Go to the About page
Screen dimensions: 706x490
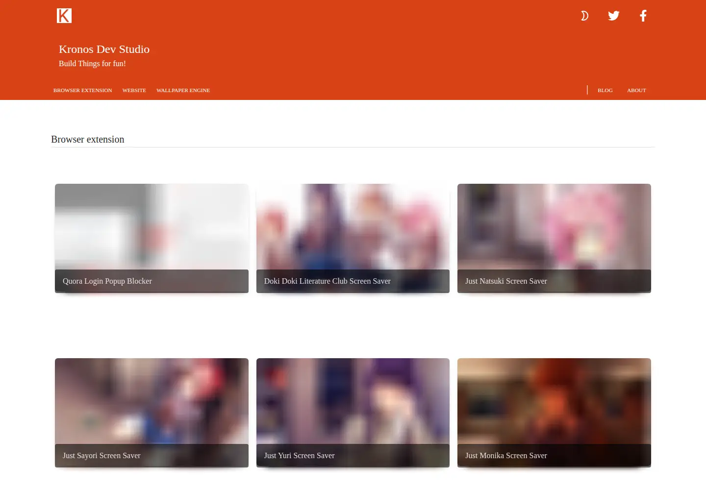[x=636, y=90]
